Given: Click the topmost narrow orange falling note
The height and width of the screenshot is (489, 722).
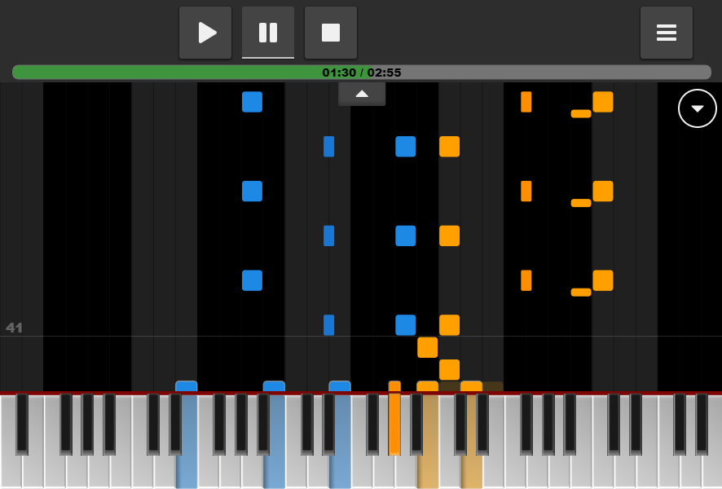Looking at the screenshot, I should (x=526, y=102).
